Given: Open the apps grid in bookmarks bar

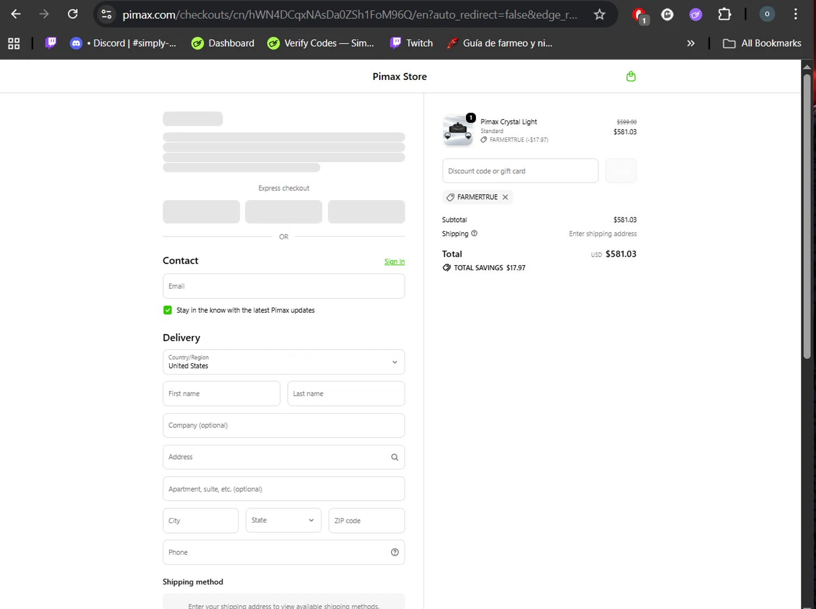Looking at the screenshot, I should tap(14, 43).
